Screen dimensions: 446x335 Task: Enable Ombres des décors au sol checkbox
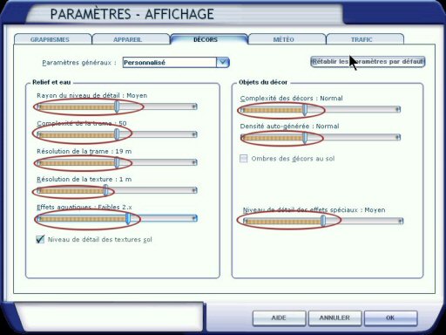[244, 159]
